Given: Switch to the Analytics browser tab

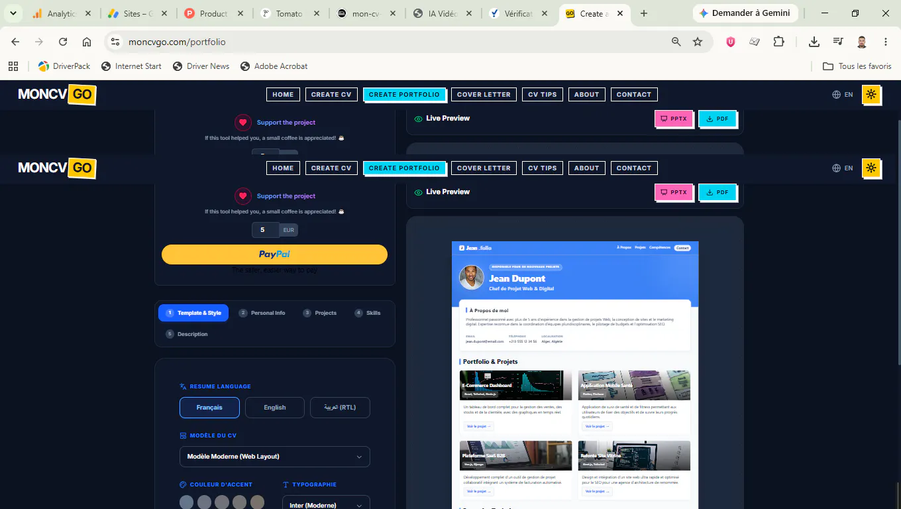Looking at the screenshot, I should point(62,13).
